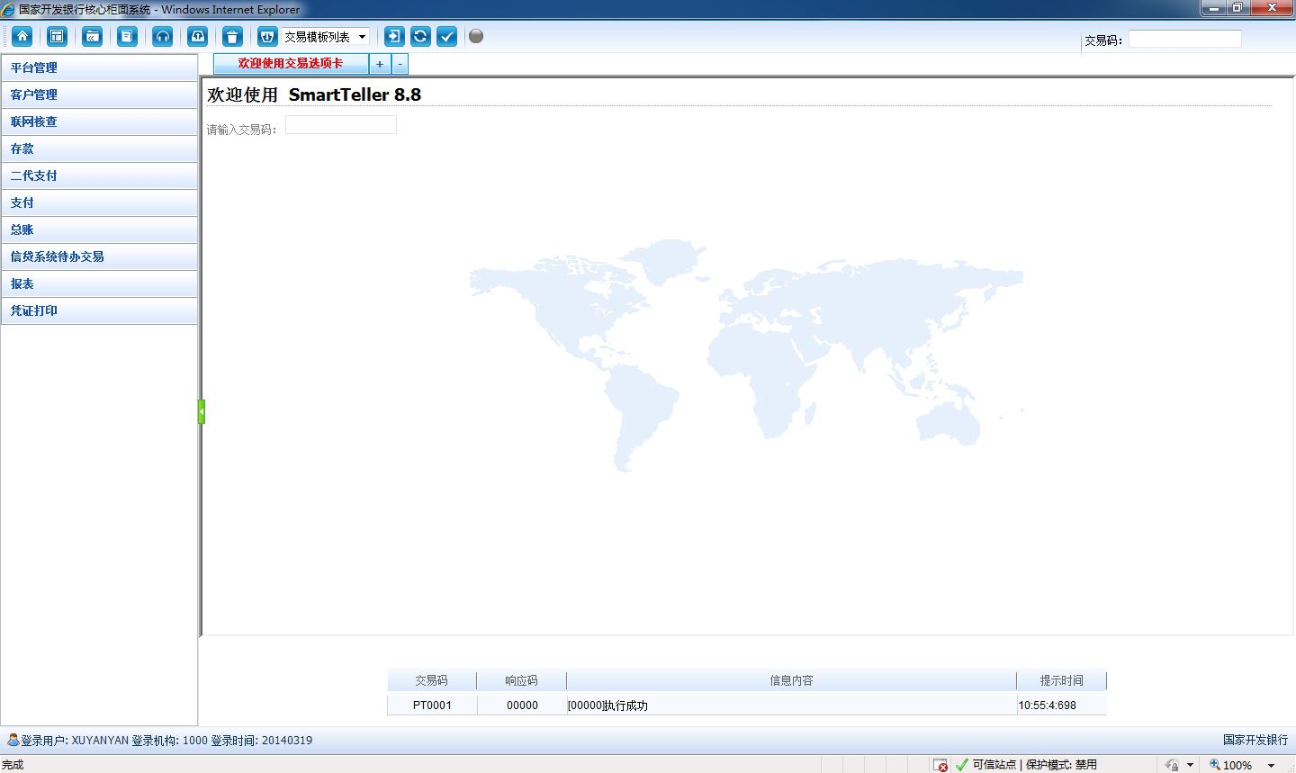This screenshot has width=1296, height=773.
Task: Select the PT0001 transaction code cell
Action: click(432, 705)
